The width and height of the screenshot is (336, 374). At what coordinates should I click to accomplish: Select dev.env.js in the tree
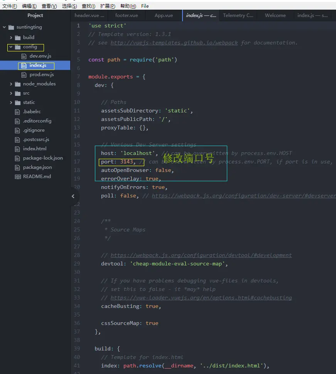click(35, 56)
